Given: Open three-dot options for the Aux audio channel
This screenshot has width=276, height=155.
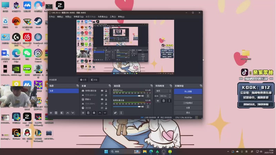Looking at the screenshot, I should [x=148, y=96].
